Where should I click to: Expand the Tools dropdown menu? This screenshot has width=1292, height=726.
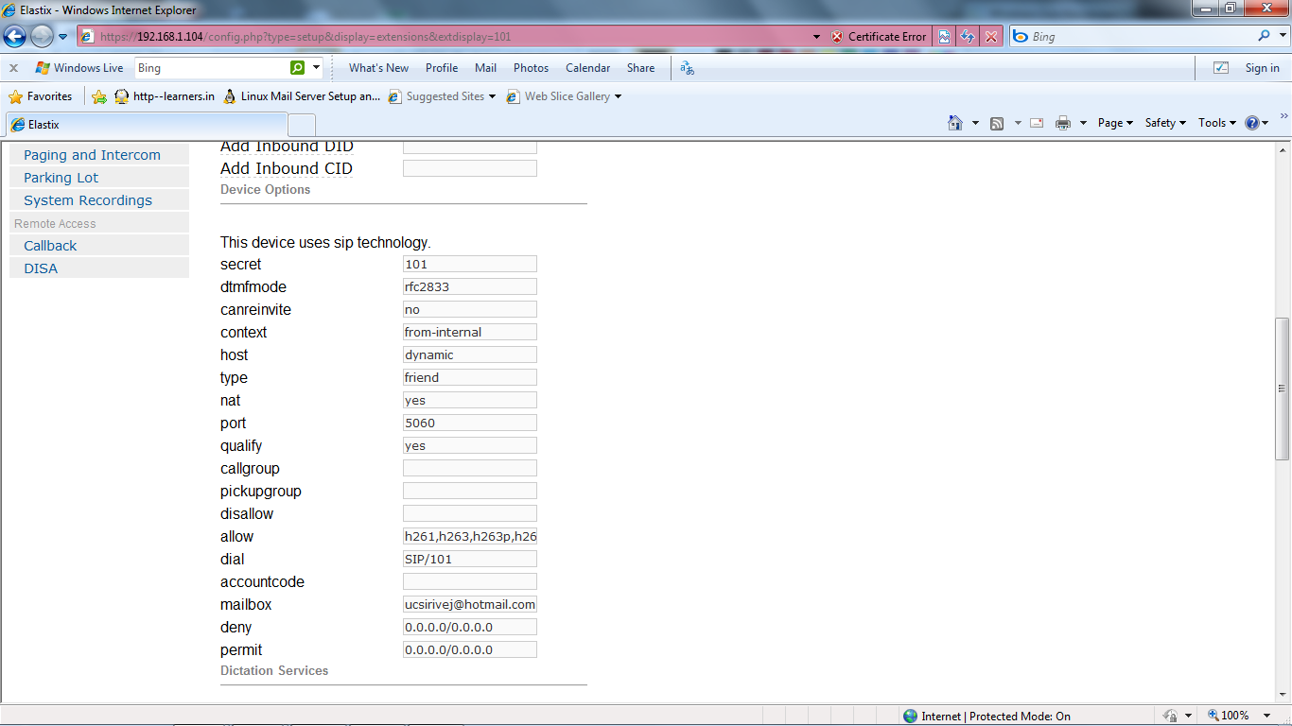click(x=1217, y=123)
